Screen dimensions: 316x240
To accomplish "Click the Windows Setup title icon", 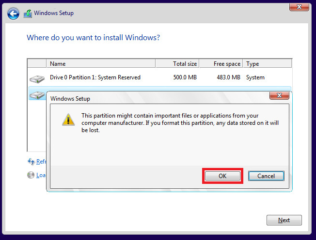I will click(x=28, y=14).
